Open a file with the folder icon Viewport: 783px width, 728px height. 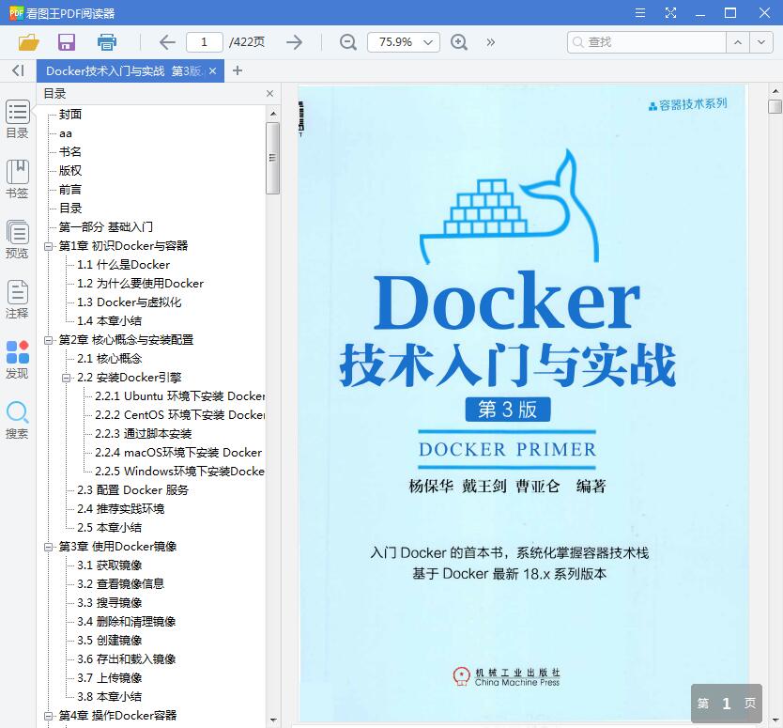pyautogui.click(x=28, y=42)
